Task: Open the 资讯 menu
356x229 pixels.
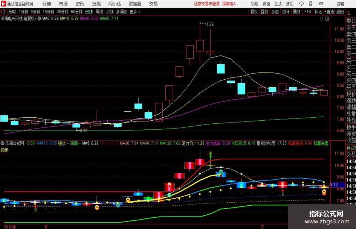Action: click(x=80, y=4)
